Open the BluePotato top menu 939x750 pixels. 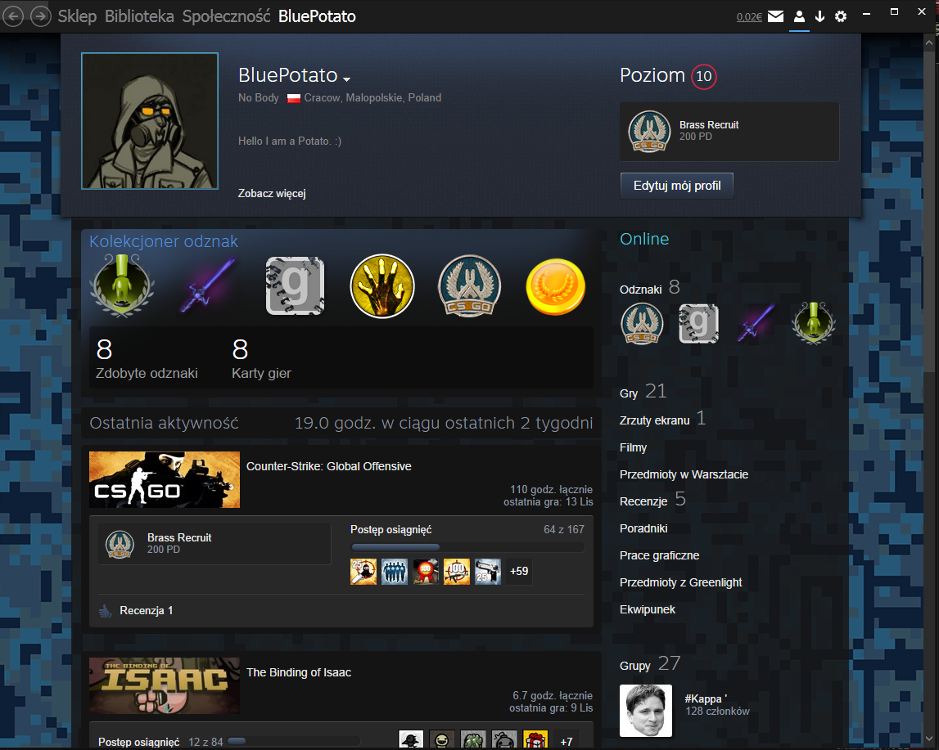click(317, 16)
